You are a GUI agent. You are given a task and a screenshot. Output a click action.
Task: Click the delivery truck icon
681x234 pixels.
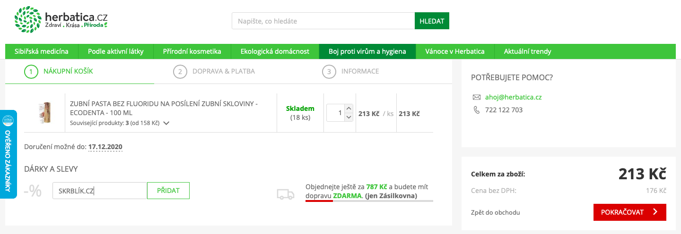click(285, 194)
